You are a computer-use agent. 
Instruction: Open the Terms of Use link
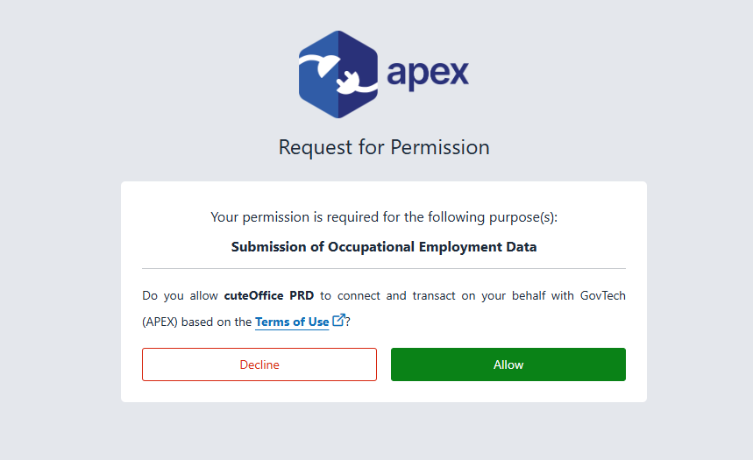(x=292, y=322)
